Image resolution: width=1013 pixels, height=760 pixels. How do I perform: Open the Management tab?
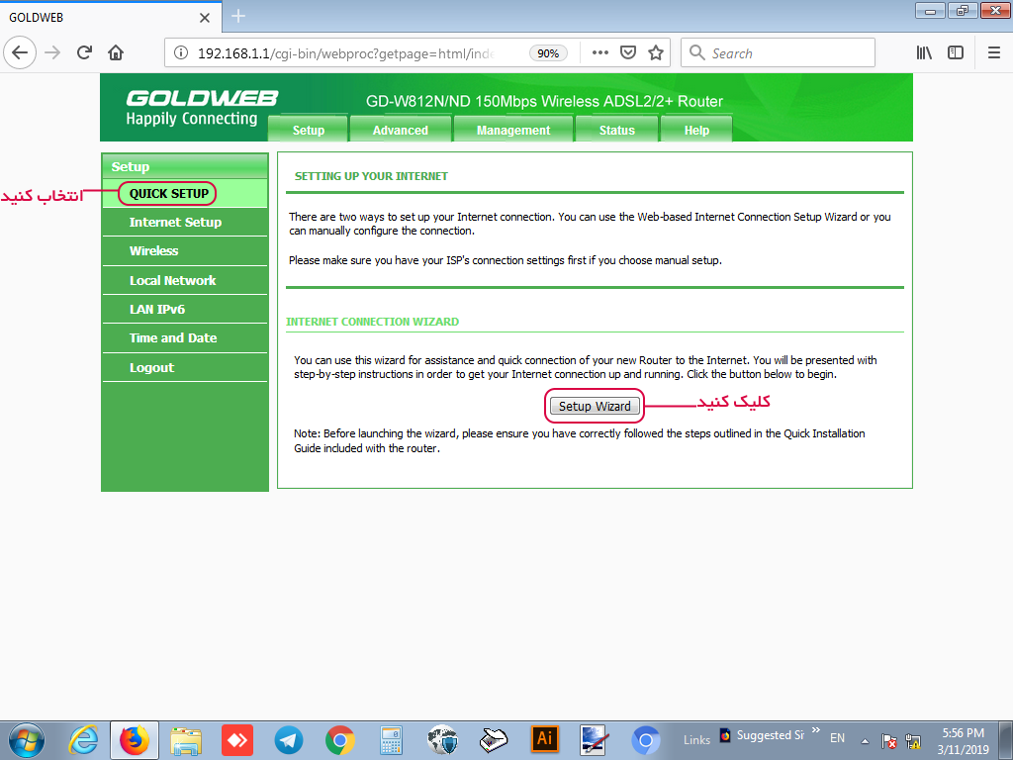513,130
